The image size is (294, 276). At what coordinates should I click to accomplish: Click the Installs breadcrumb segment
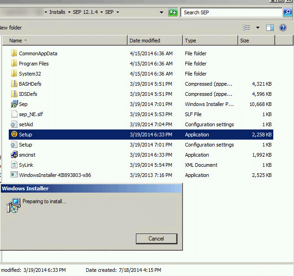tap(57, 12)
